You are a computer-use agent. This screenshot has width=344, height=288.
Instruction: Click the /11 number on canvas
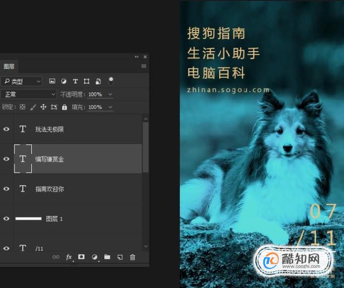coord(316,238)
